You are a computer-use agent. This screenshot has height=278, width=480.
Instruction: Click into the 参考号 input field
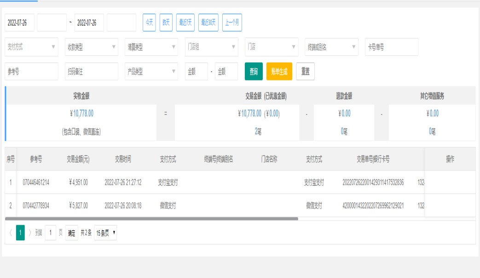click(x=31, y=71)
